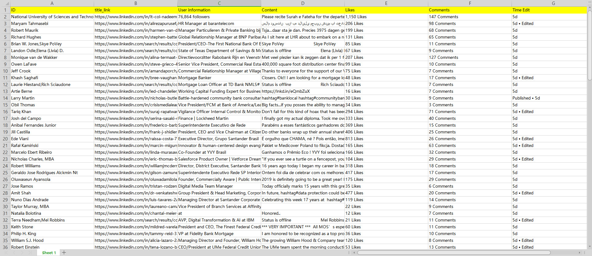Image resolution: width=592 pixels, height=256 pixels.
Task: Click the select-all corner of the grid
Action: pos(5,3)
